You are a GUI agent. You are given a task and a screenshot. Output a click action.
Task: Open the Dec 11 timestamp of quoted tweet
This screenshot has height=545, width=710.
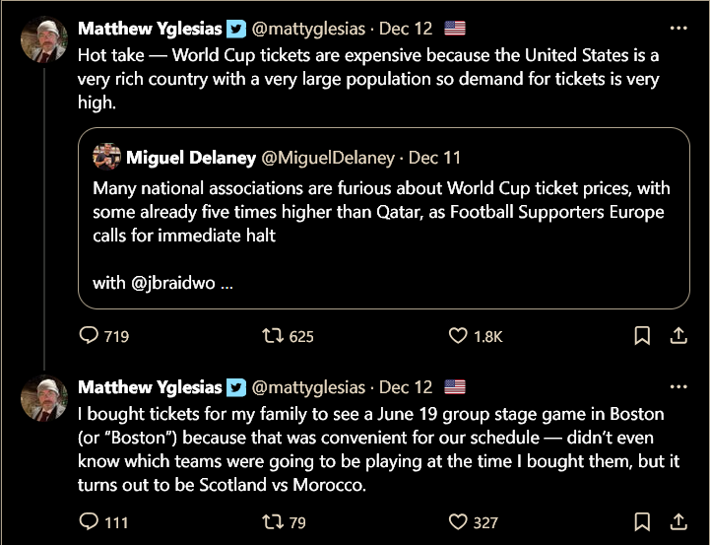[434, 157]
